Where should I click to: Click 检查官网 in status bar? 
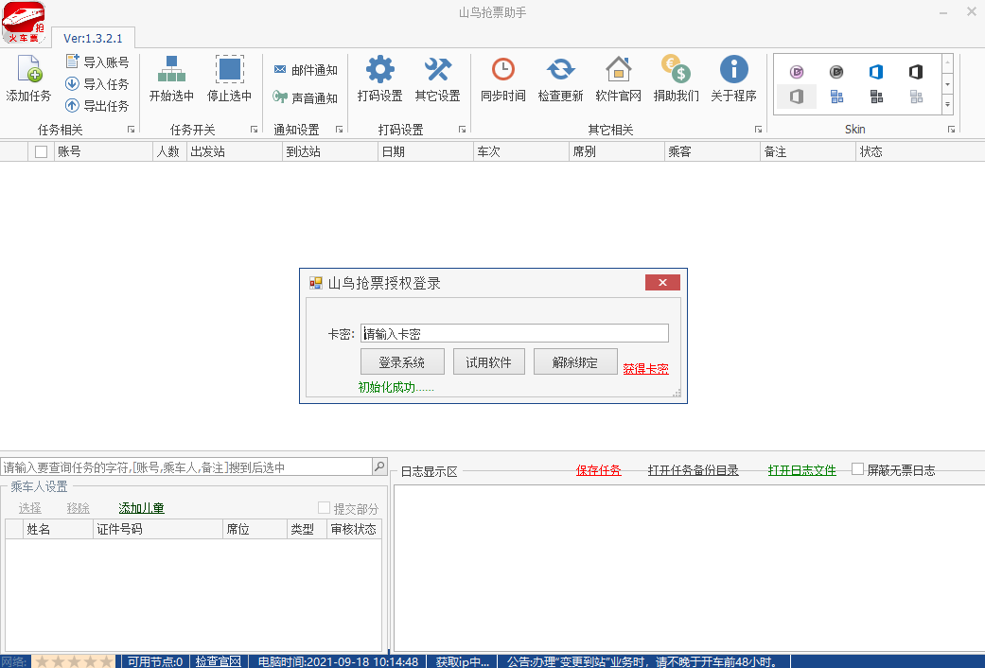click(x=218, y=661)
